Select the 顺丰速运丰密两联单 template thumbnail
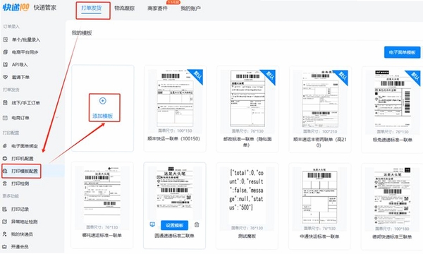The height and width of the screenshot is (254, 423). 320,99
